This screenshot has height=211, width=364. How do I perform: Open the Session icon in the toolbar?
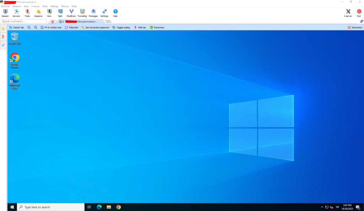pyautogui.click(x=5, y=13)
